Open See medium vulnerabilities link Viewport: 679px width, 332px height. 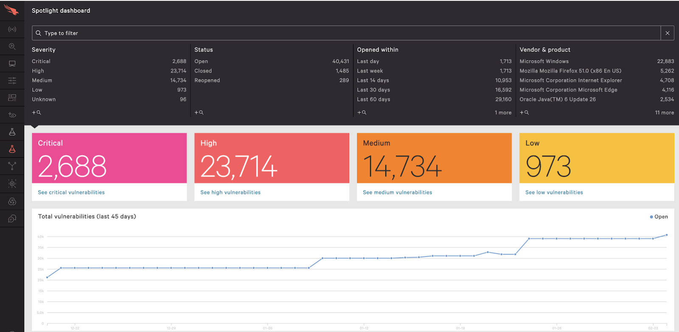pyautogui.click(x=397, y=192)
